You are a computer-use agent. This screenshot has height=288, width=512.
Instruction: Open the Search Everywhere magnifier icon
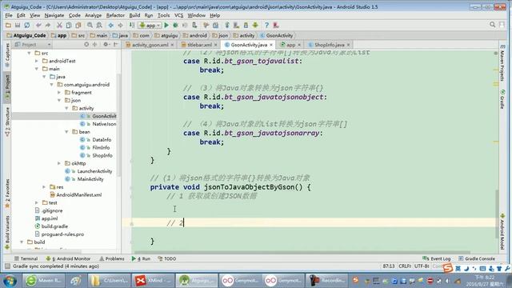(x=493, y=25)
